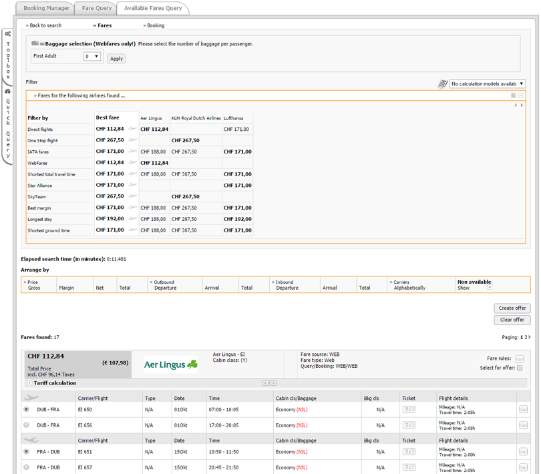Click the plane icon in the Longest stay row
This screenshot has width=541, height=474.
pyautogui.click(x=132, y=219)
